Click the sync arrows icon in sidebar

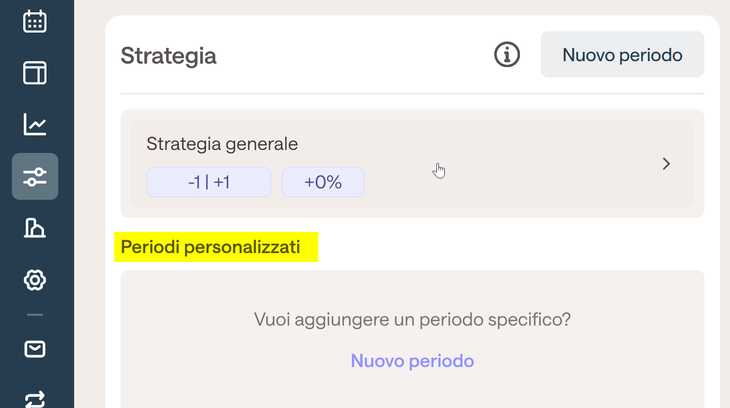click(x=35, y=399)
